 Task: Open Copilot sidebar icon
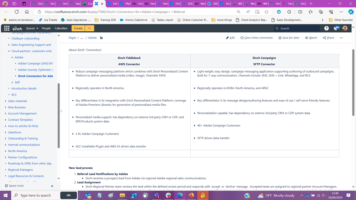[351, 12]
